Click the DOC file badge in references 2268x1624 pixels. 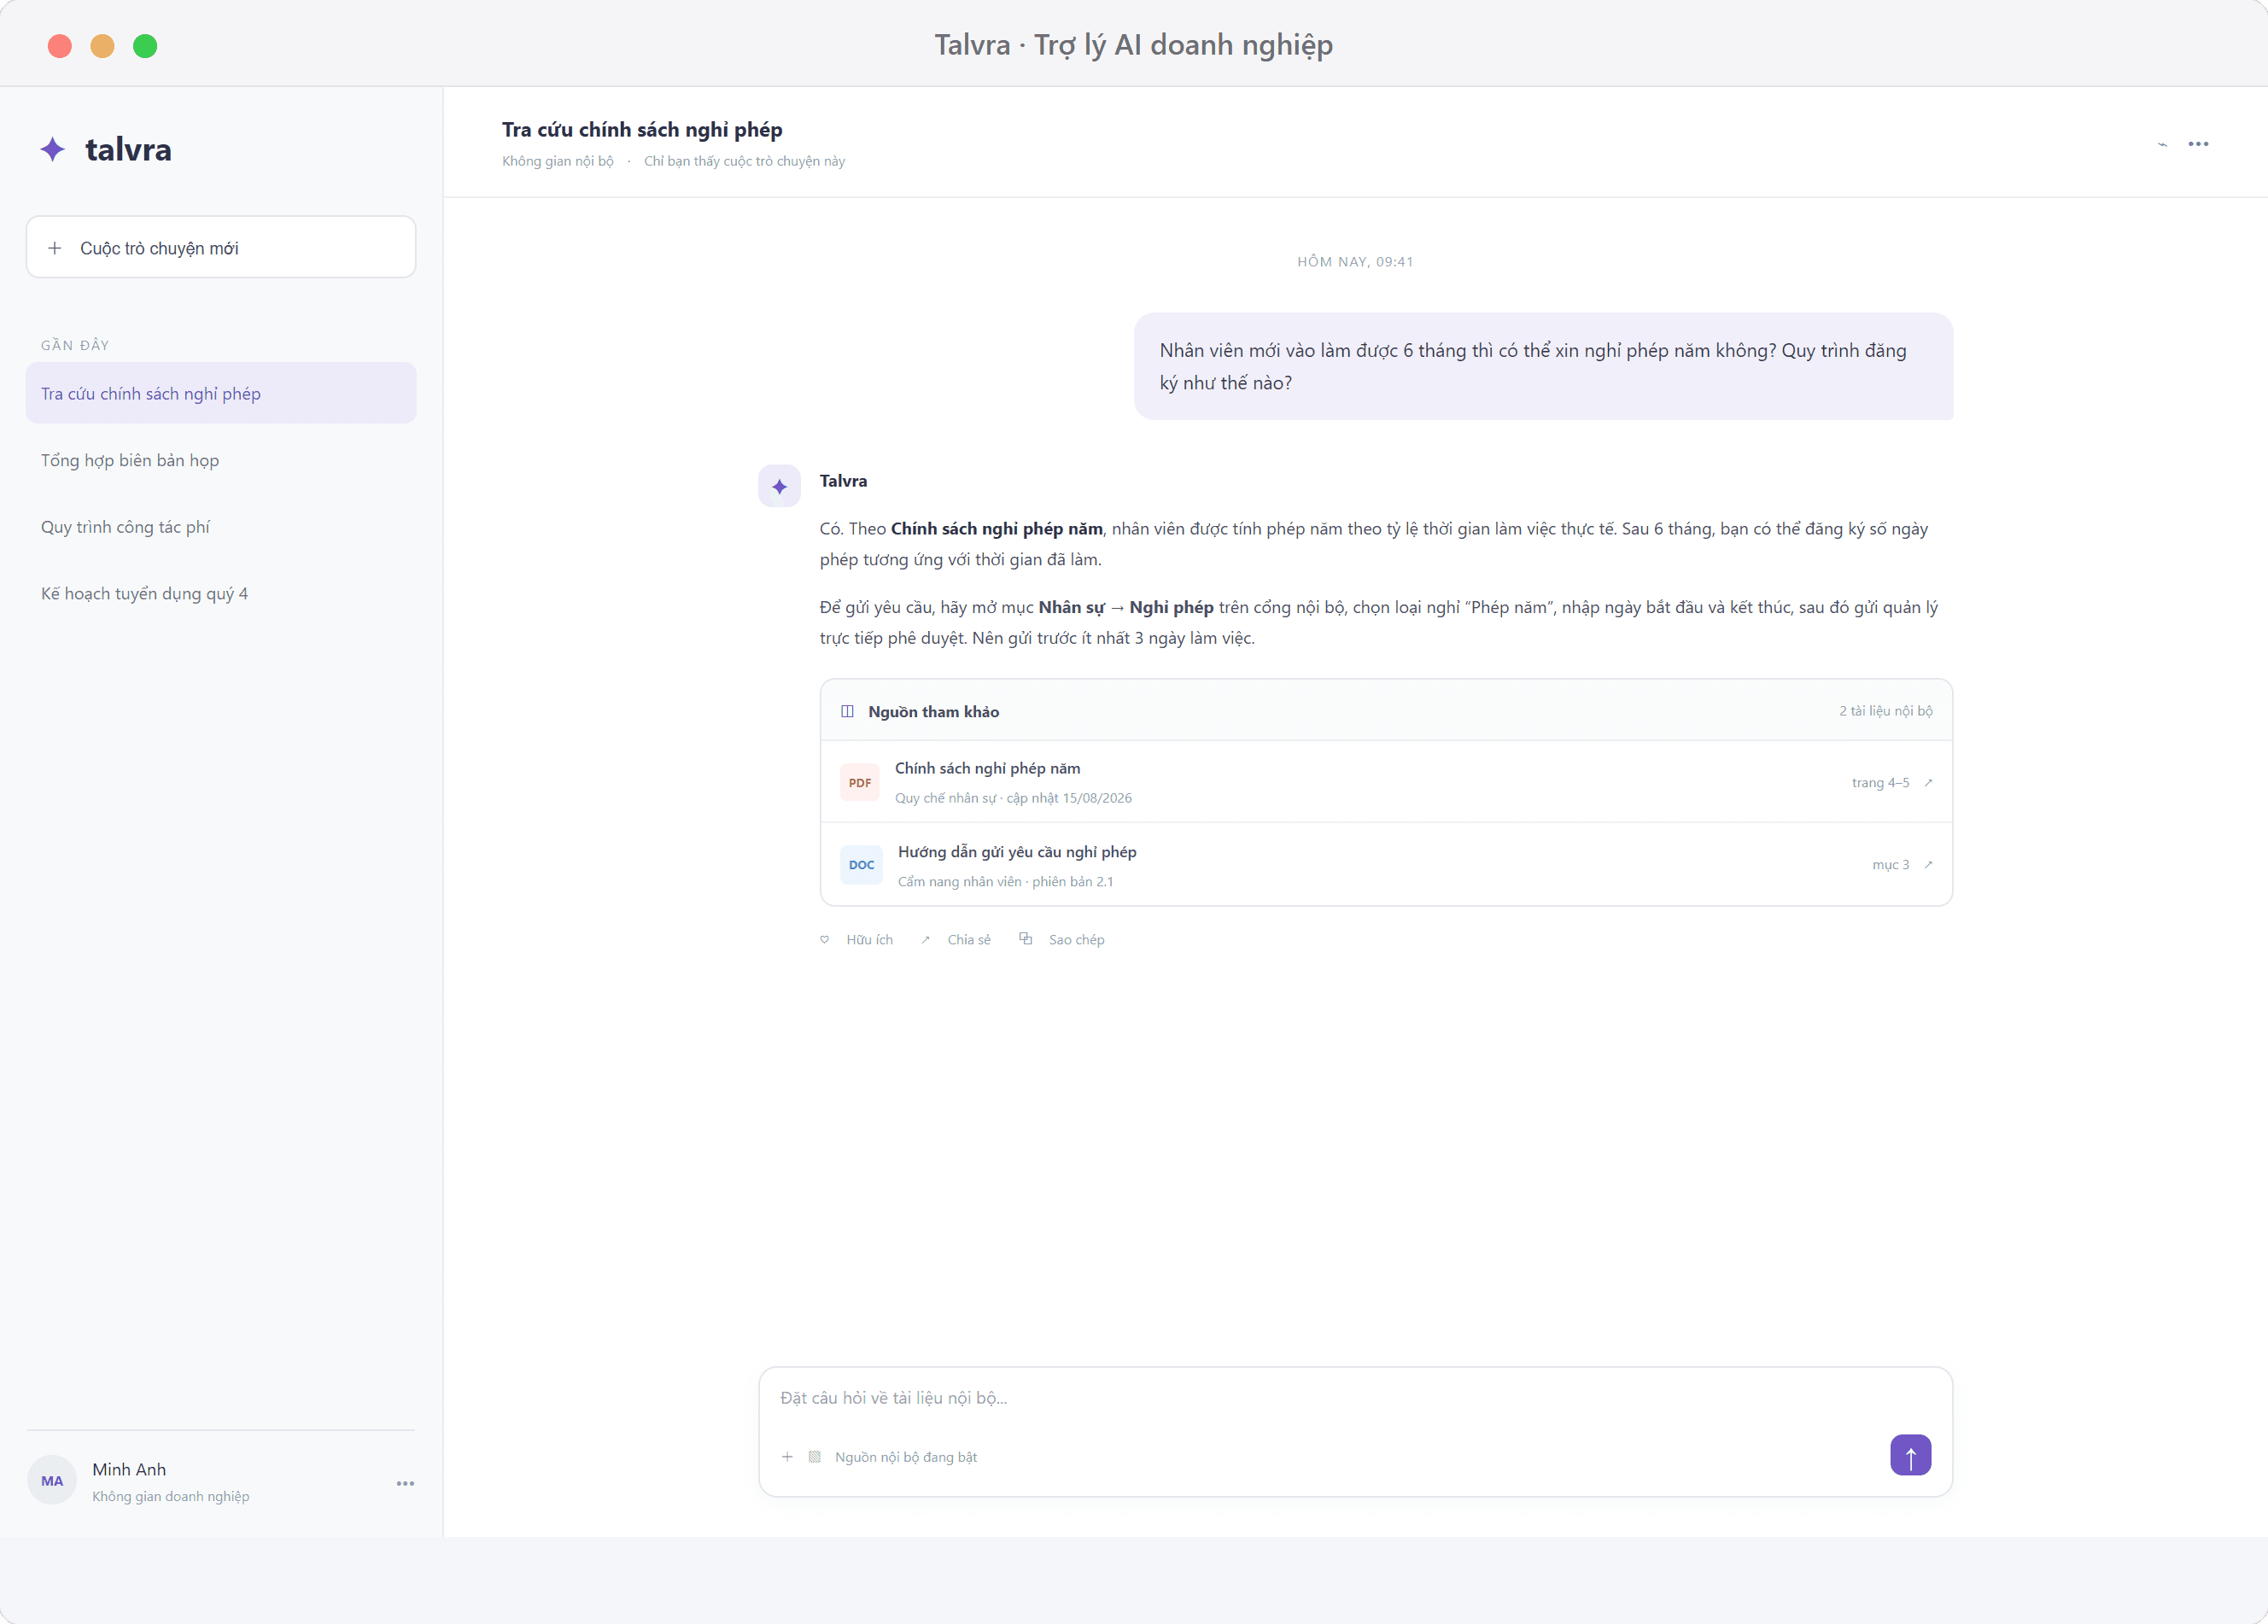pos(861,865)
